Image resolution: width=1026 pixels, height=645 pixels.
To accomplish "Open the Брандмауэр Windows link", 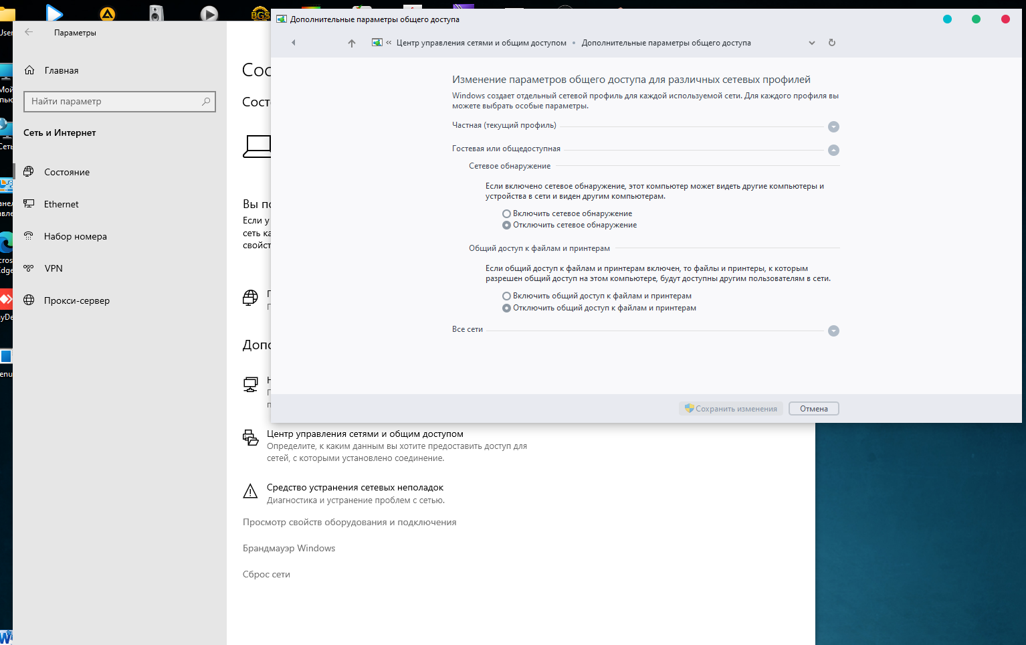I will tap(289, 549).
